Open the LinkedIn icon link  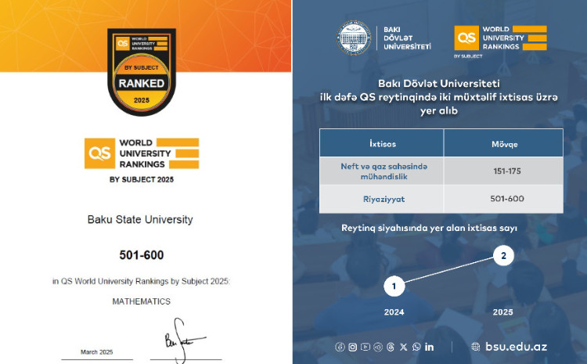pos(430,347)
